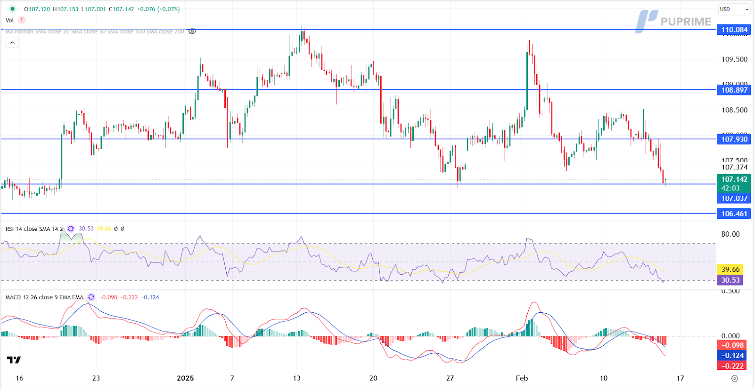Screen dimensions: 754x389
Task: Click the open value O107.120
Action: pyautogui.click(x=37, y=9)
